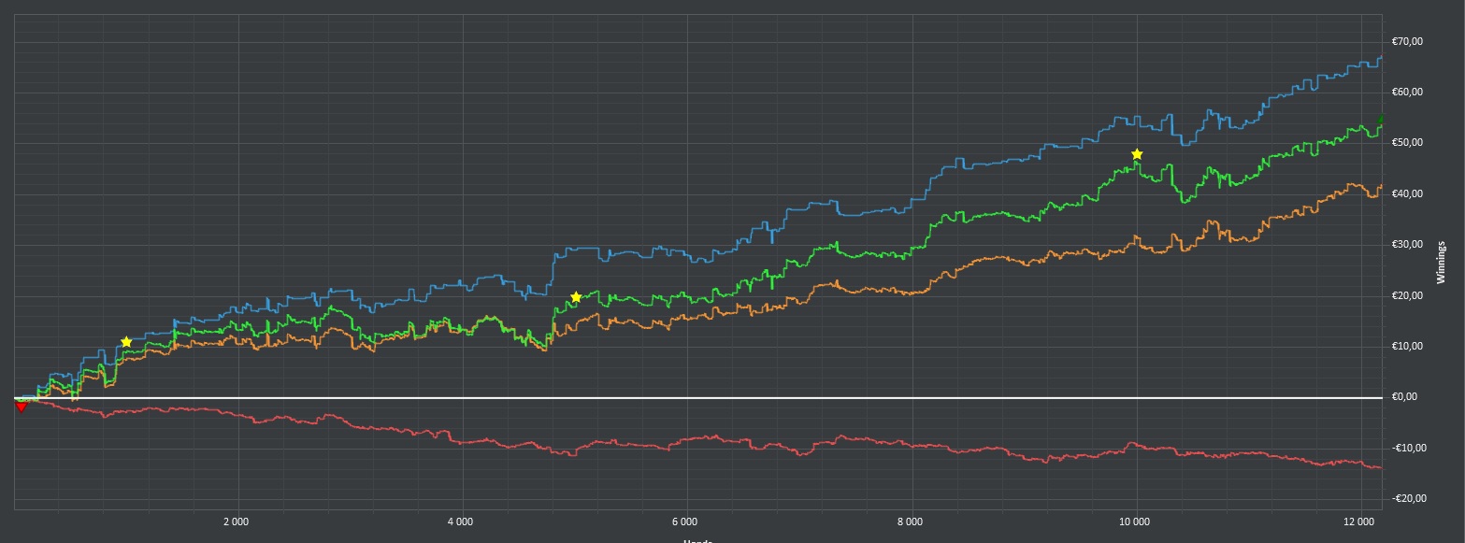Select the red triangle marker at graph start
Image resolution: width=1465 pixels, height=543 pixels.
[x=21, y=406]
